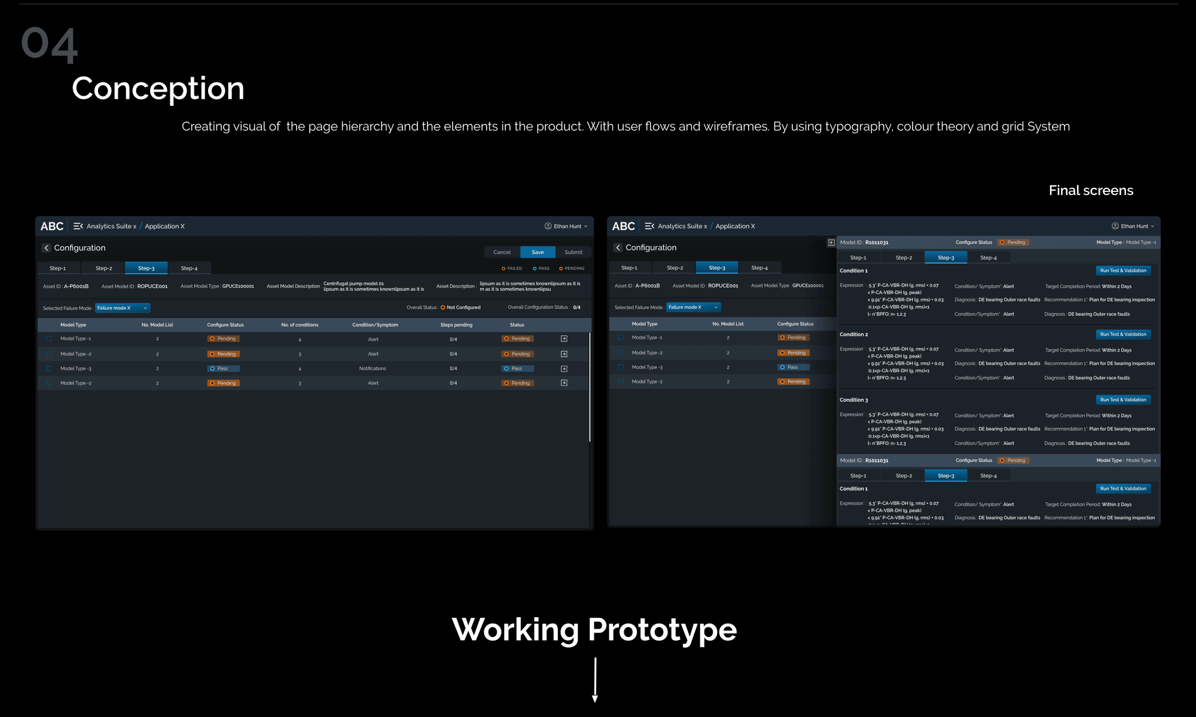Click user avatar icon beside Ethan Hunt, left screen
This screenshot has height=717, width=1196.
pos(548,226)
